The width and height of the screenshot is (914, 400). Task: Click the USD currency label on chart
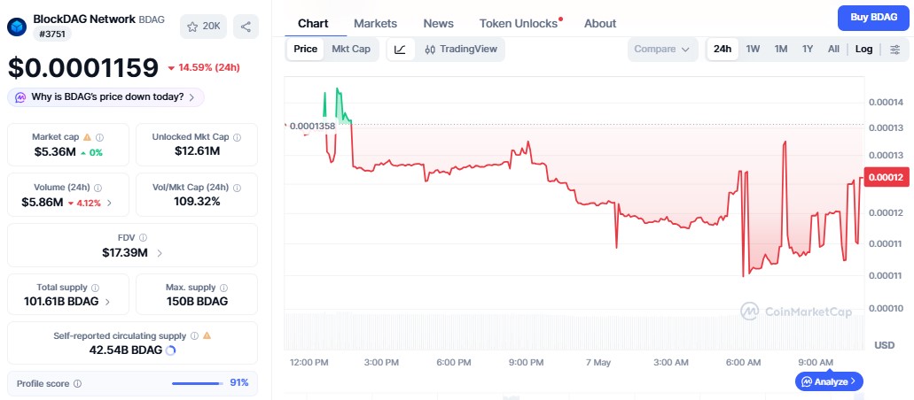884,345
